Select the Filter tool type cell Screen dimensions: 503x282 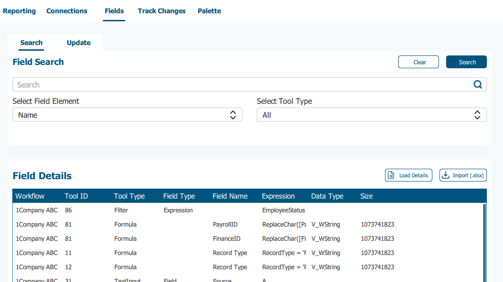coord(121,210)
